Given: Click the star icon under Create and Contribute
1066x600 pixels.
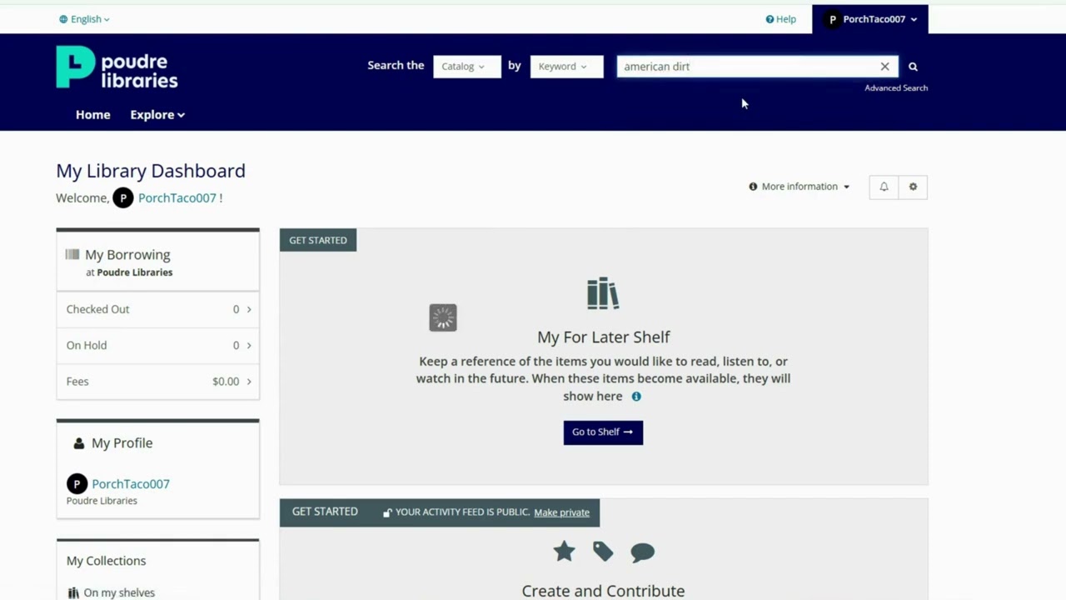Looking at the screenshot, I should [564, 552].
